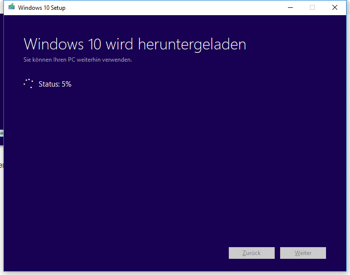Screen dimensions: 350x275
Task: Maximize the Windows 10 Setup window
Action: point(312,8)
